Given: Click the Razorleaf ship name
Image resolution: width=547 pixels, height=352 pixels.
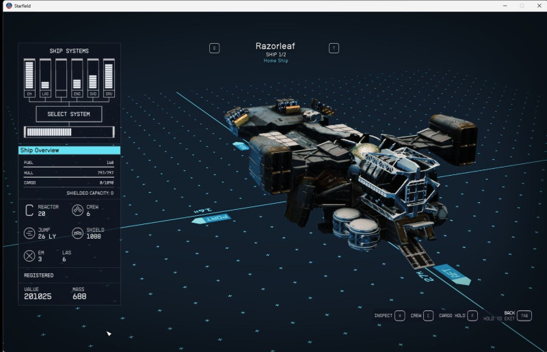Looking at the screenshot, I should [276, 46].
